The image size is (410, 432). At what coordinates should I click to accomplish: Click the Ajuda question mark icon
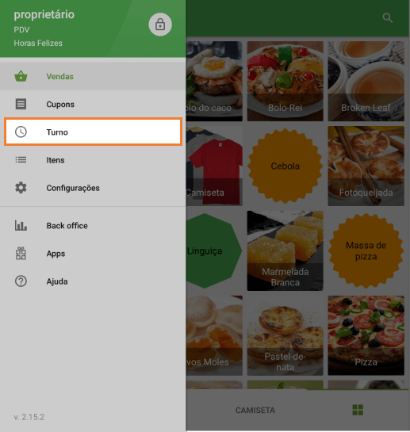(x=21, y=281)
